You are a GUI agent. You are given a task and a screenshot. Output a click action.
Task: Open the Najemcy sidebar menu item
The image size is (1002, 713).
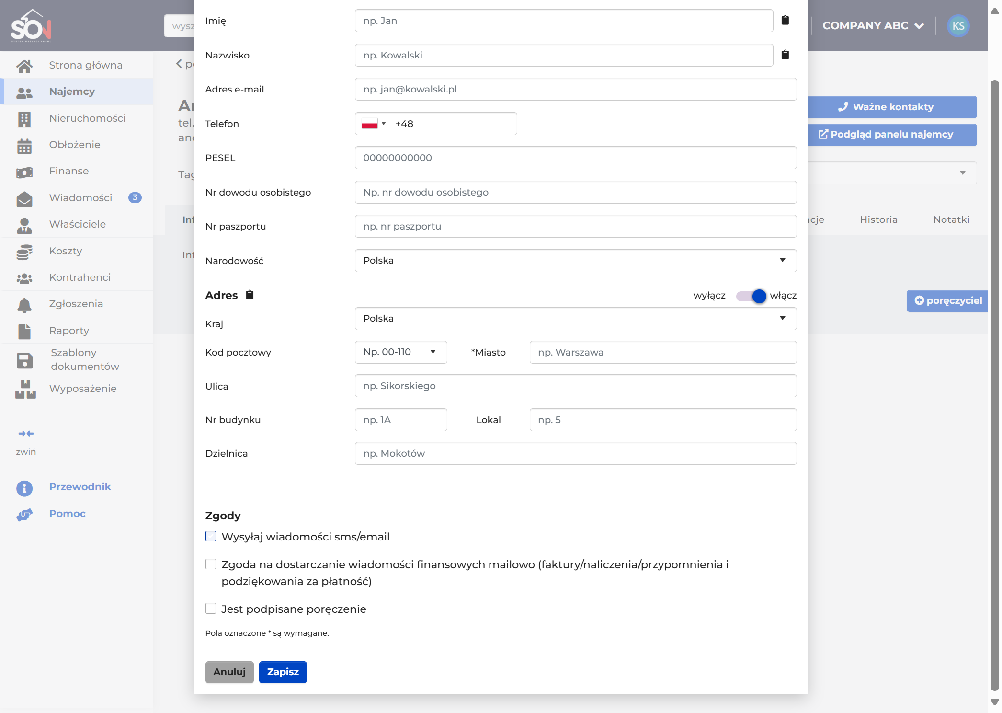coord(77,92)
